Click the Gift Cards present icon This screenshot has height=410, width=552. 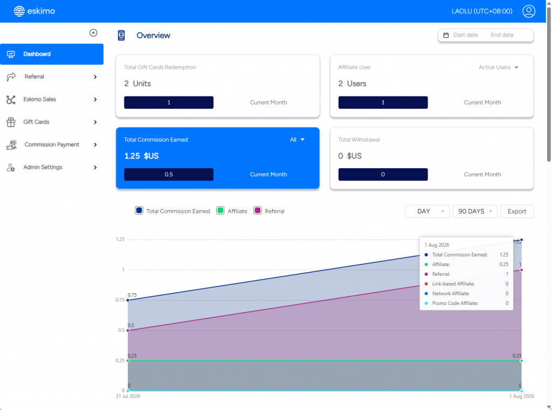(x=11, y=122)
